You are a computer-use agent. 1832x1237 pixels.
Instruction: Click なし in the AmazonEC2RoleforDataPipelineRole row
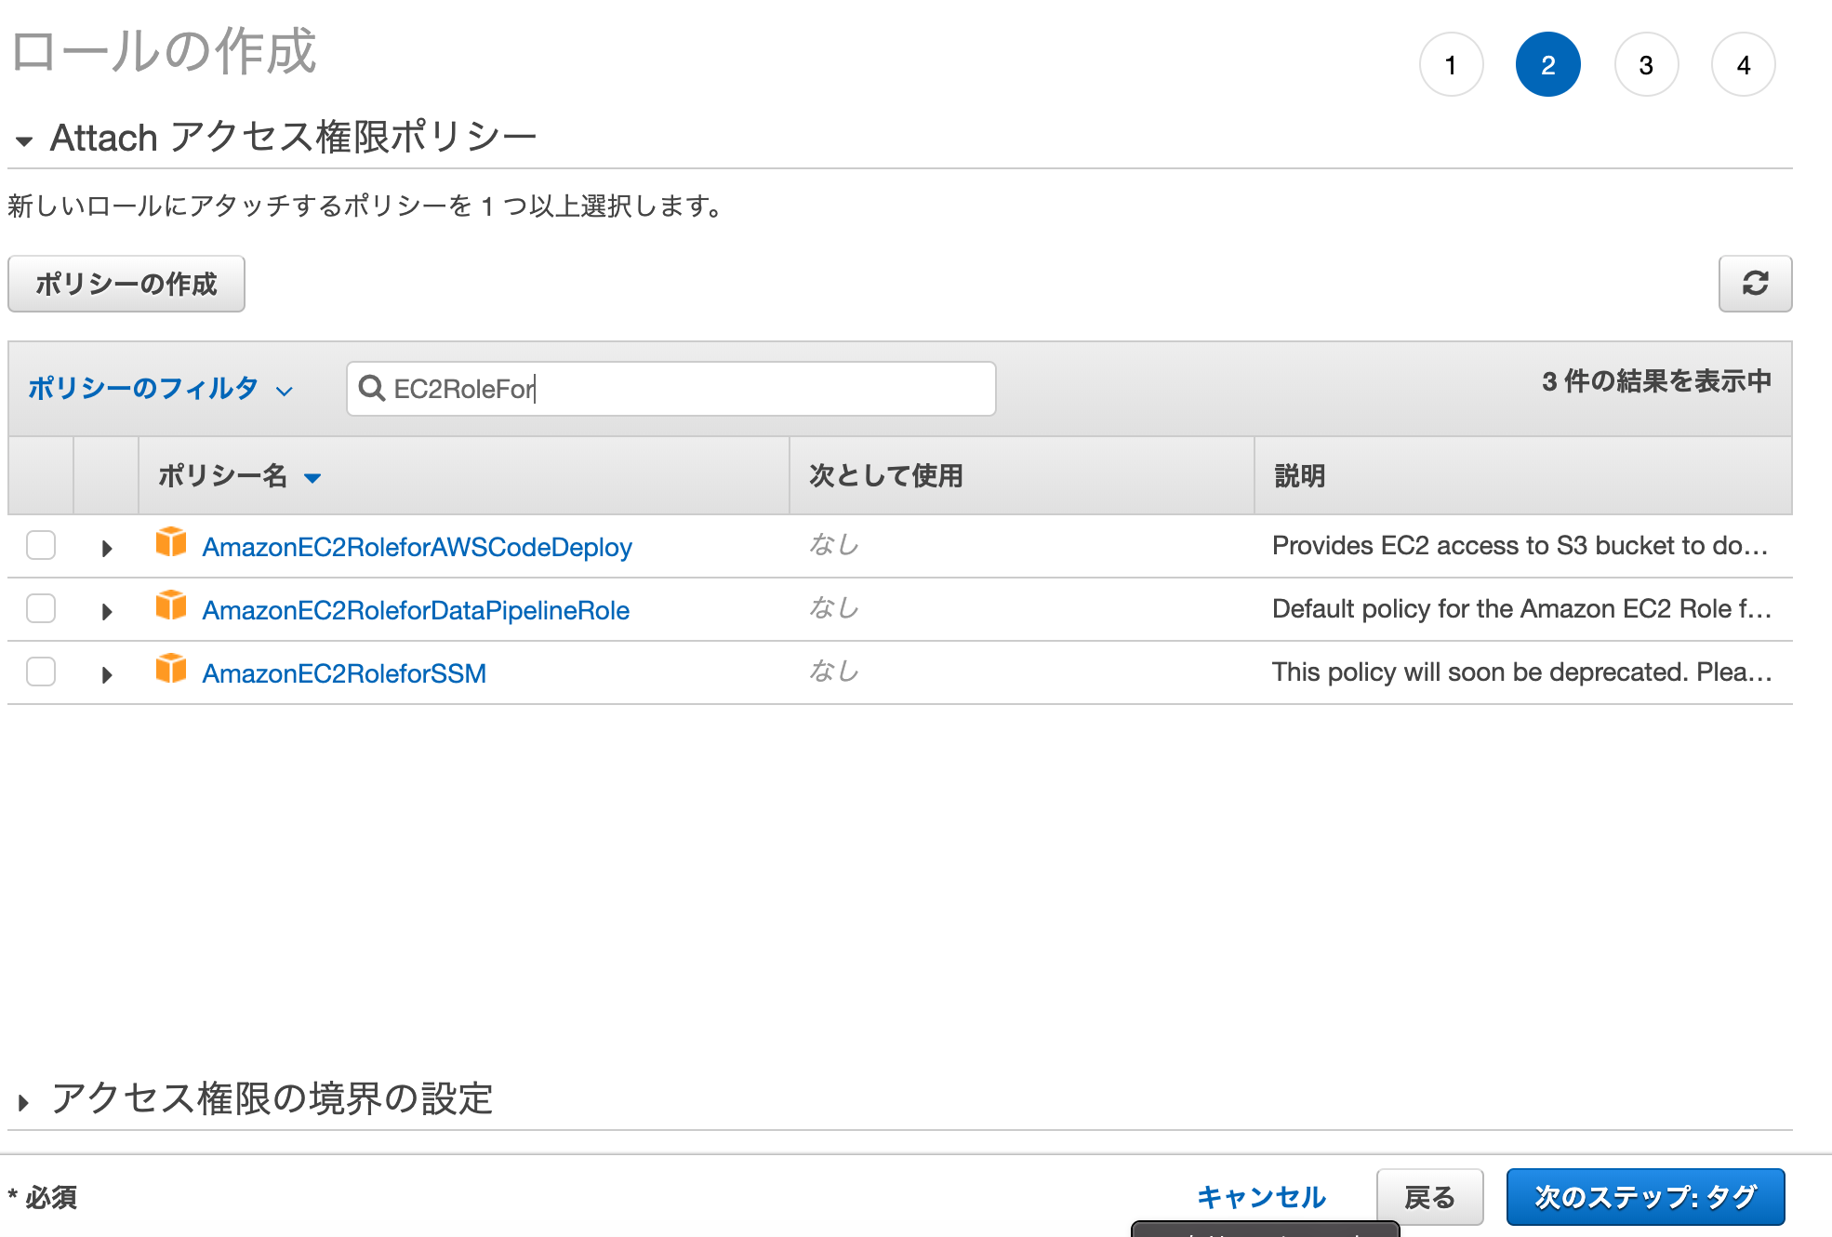834,607
